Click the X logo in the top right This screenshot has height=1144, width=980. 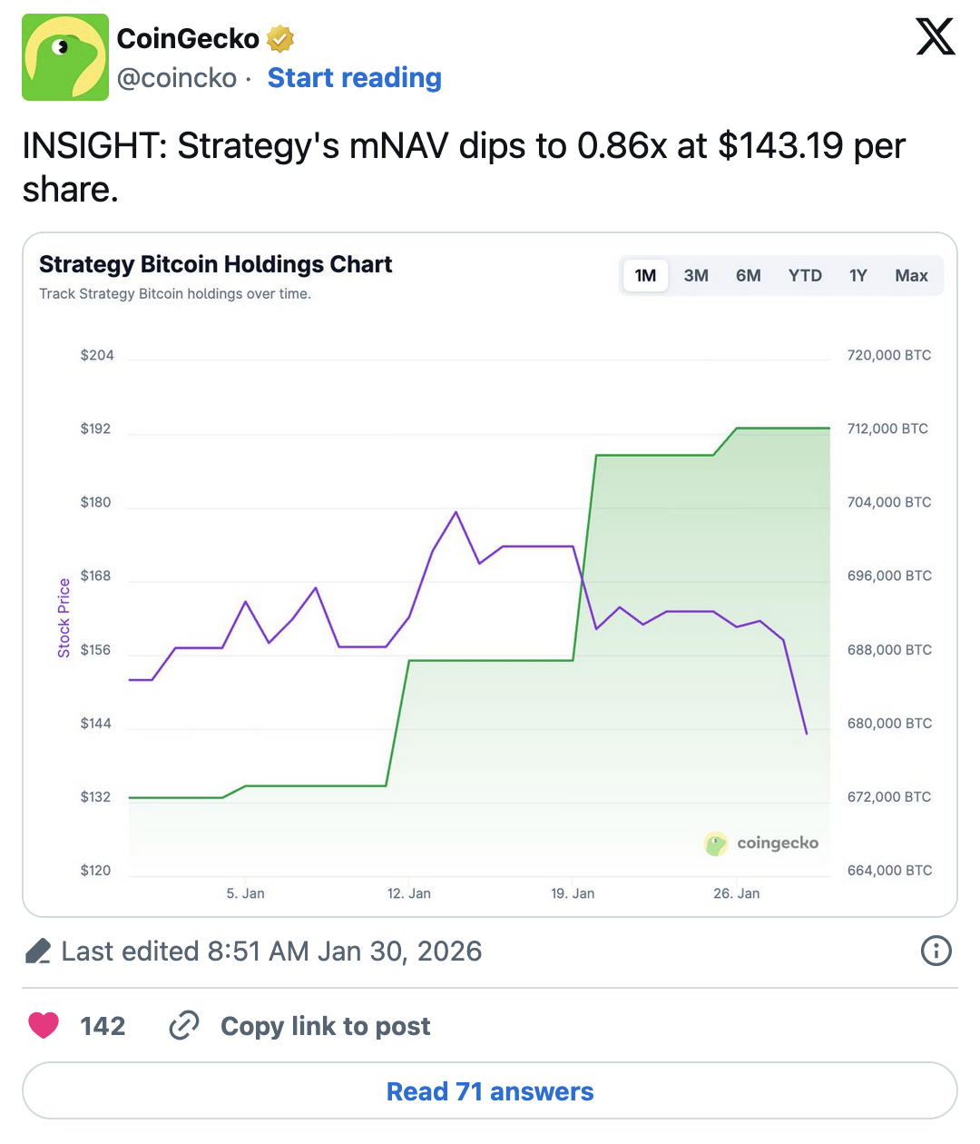click(x=936, y=38)
